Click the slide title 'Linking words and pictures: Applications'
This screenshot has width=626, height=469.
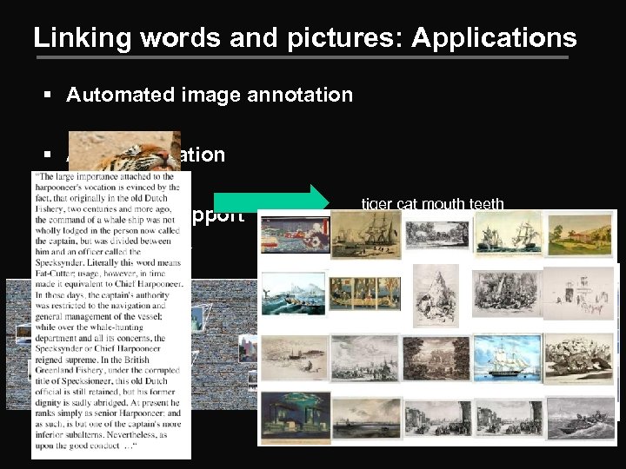point(305,38)
